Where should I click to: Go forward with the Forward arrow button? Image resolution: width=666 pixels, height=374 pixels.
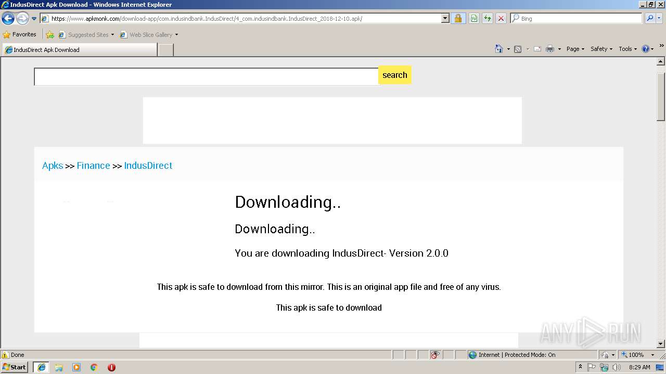22,19
